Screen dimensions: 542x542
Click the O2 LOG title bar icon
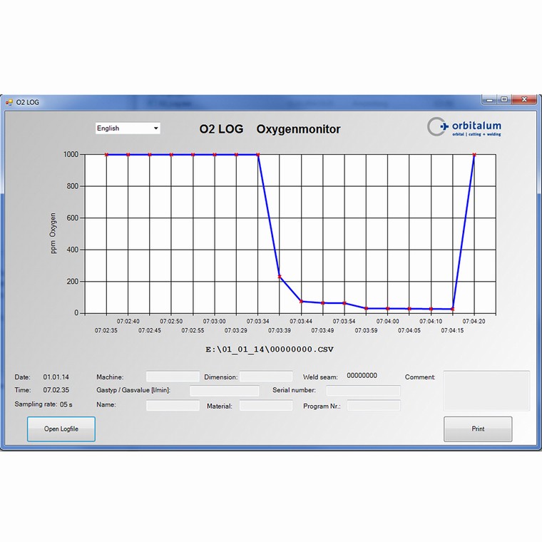tap(9, 102)
